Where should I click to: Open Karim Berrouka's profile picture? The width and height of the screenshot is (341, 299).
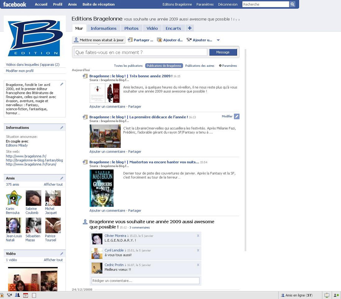point(14,198)
